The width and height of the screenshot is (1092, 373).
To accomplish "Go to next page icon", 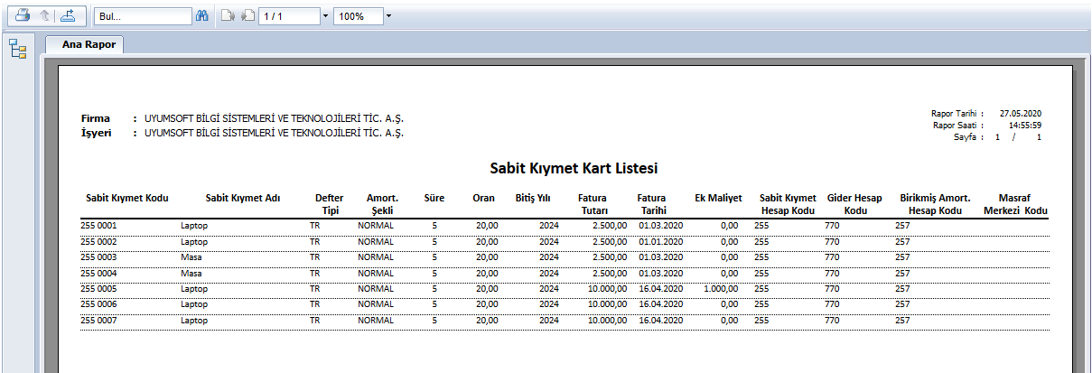I will click(229, 16).
